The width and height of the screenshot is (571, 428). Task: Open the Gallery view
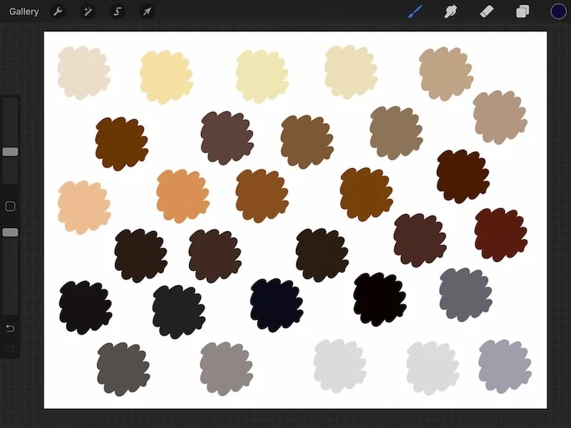point(24,12)
